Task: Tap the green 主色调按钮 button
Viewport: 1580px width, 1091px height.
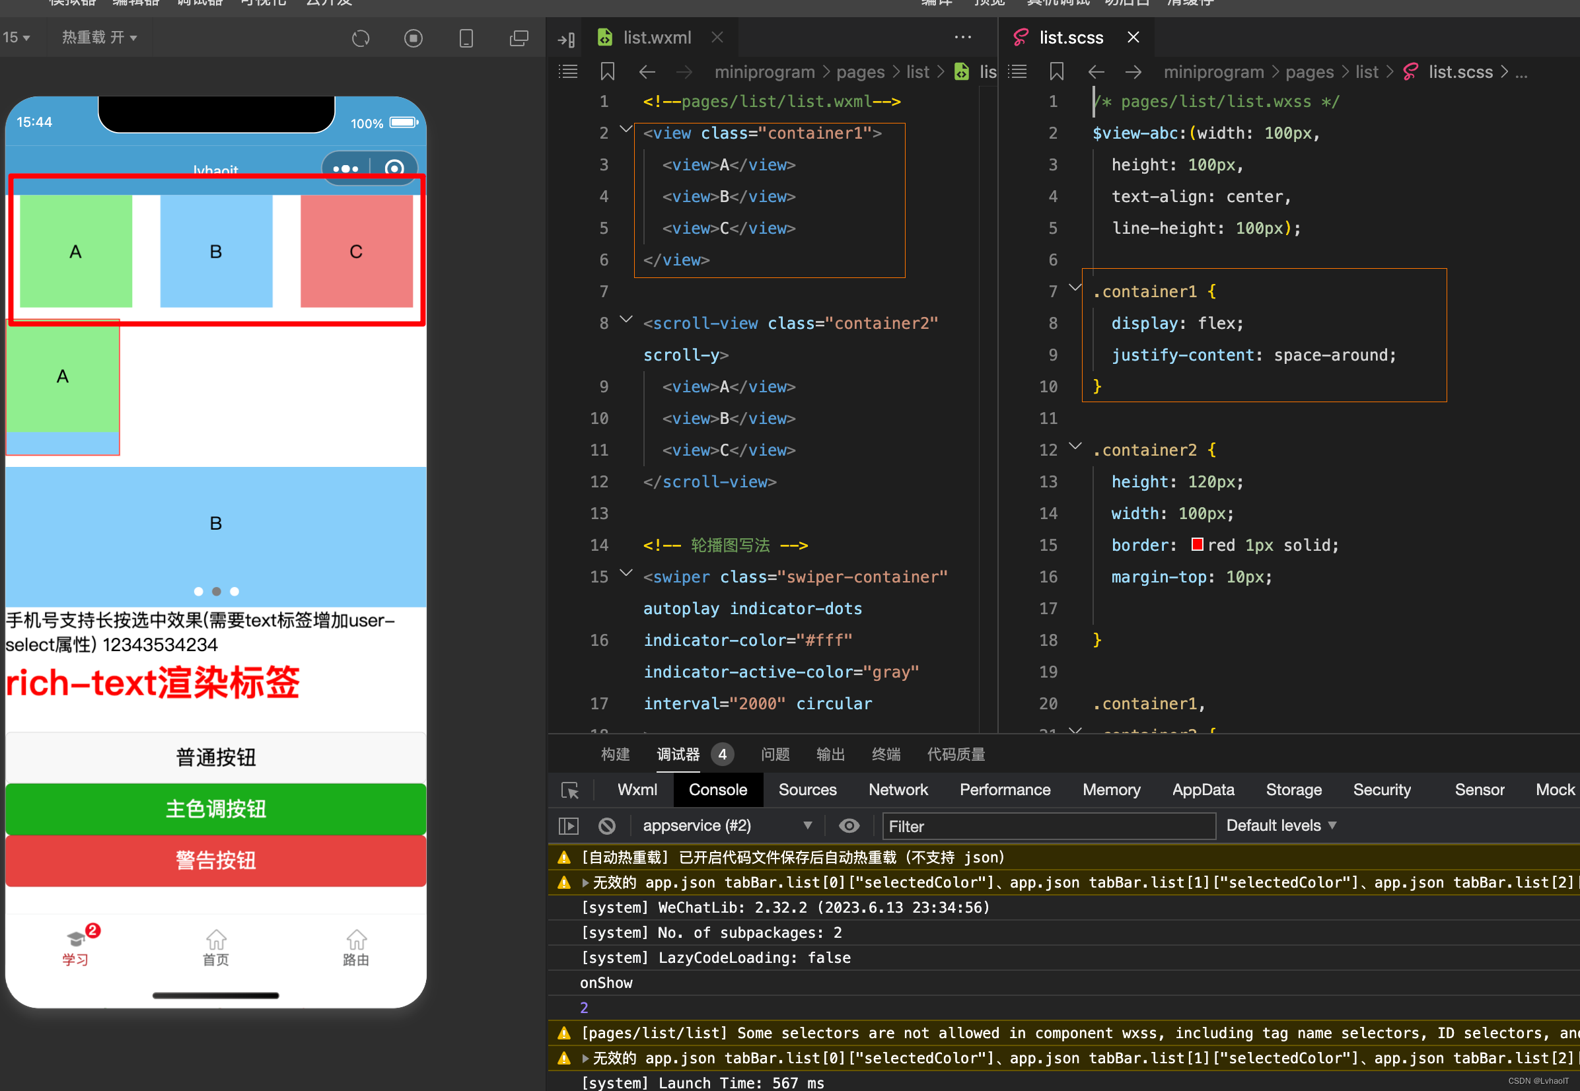Action: click(x=215, y=809)
